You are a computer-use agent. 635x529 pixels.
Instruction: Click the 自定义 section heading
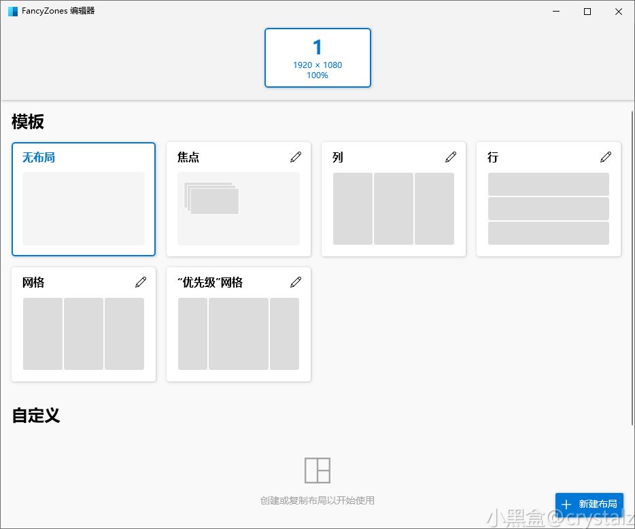(x=35, y=415)
